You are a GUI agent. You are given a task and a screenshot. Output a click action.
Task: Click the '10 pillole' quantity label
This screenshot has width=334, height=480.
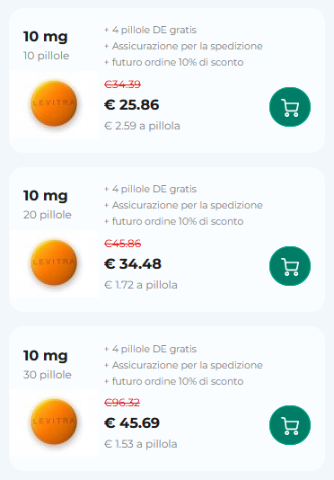pos(46,56)
